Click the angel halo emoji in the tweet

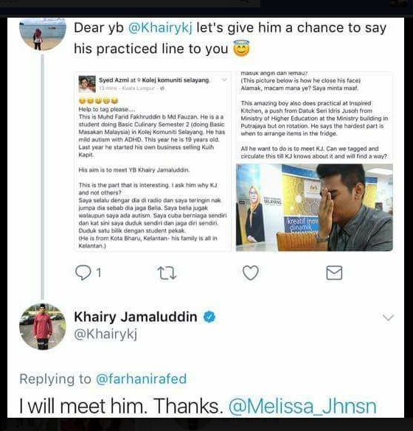point(242,48)
